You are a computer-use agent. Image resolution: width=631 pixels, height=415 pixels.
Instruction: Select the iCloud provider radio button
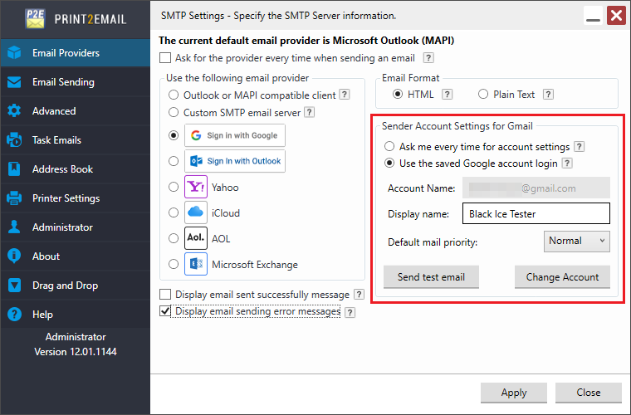point(174,212)
